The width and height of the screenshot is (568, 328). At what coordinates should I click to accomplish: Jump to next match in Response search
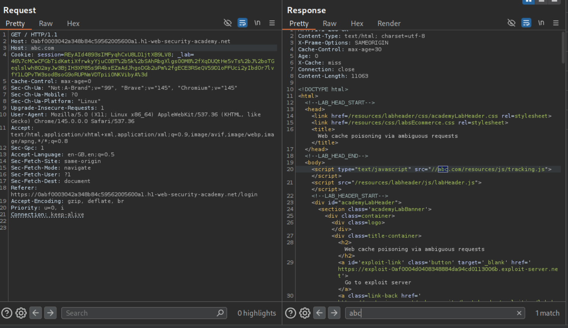pyautogui.click(x=334, y=313)
